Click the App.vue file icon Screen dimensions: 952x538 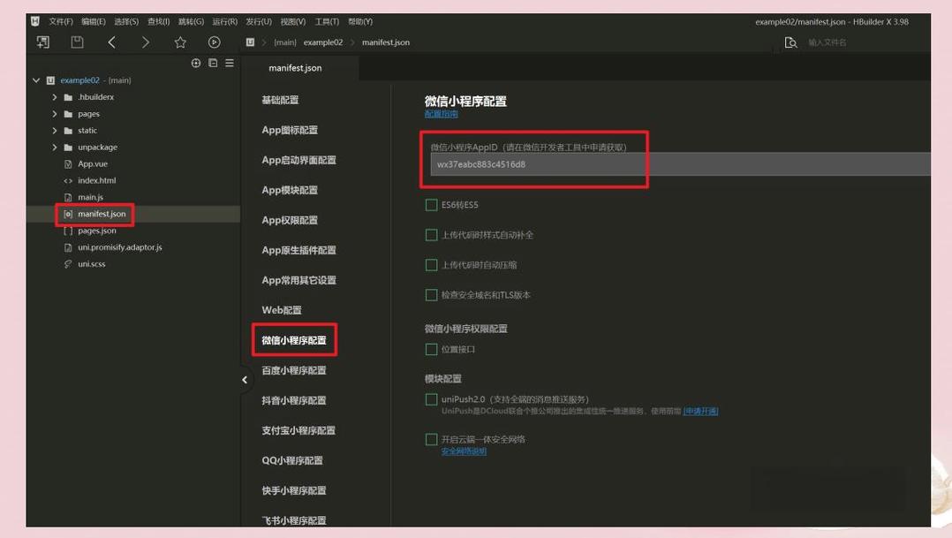[x=68, y=164]
